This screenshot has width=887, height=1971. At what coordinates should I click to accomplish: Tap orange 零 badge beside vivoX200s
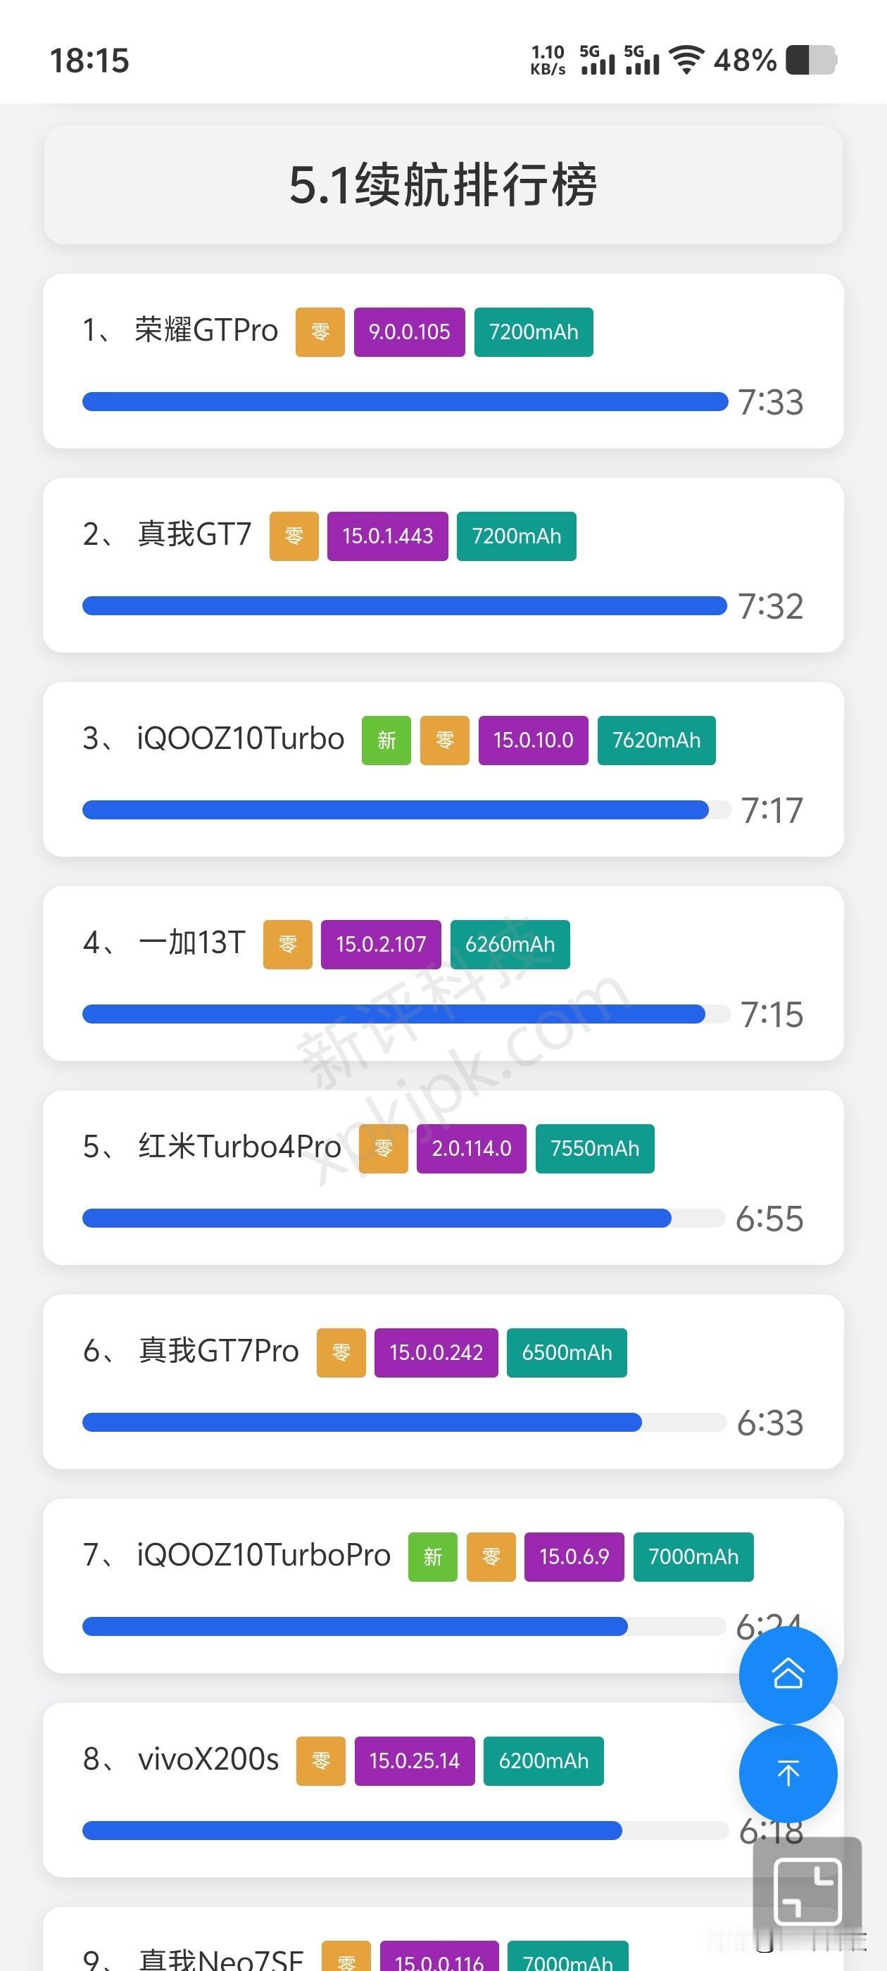click(321, 1761)
